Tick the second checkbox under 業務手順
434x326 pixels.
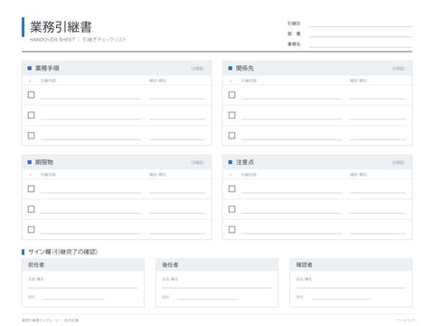31,115
